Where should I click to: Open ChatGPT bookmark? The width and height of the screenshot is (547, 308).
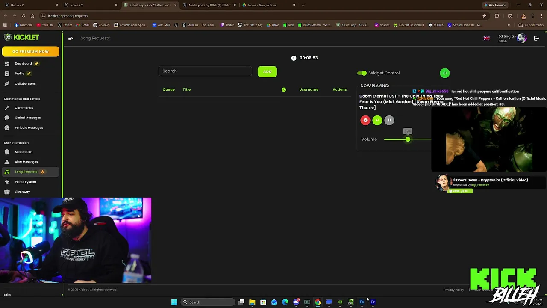102,25
